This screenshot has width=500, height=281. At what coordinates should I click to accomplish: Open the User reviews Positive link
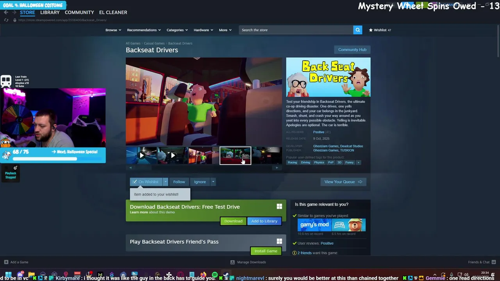click(x=327, y=244)
